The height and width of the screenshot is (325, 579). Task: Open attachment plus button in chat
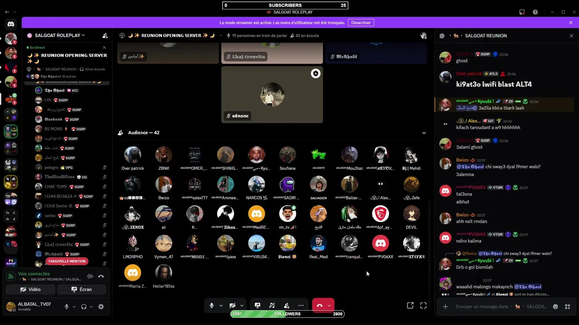pos(446,306)
